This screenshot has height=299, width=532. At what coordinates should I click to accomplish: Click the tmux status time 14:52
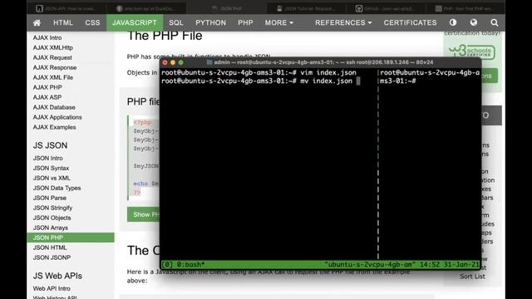pos(431,264)
